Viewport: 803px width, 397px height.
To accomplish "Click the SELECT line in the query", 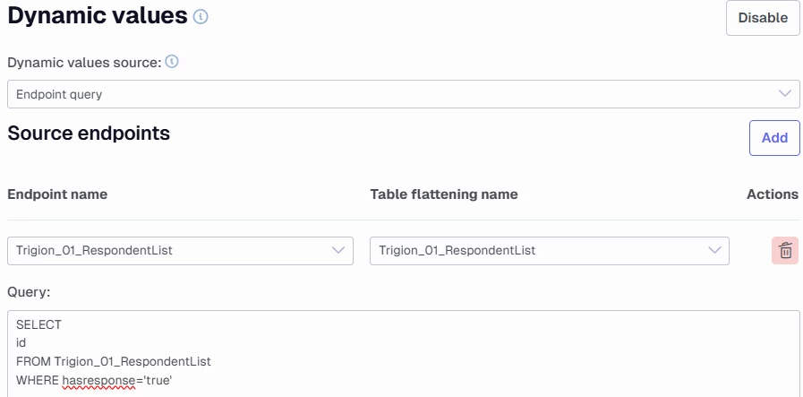I will [38, 325].
